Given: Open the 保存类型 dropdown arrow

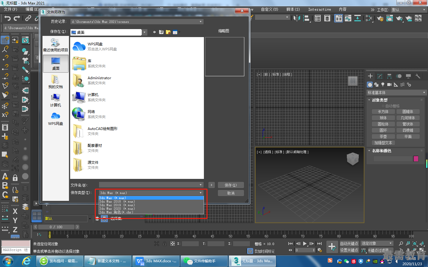Looking at the screenshot, I should 201,193.
